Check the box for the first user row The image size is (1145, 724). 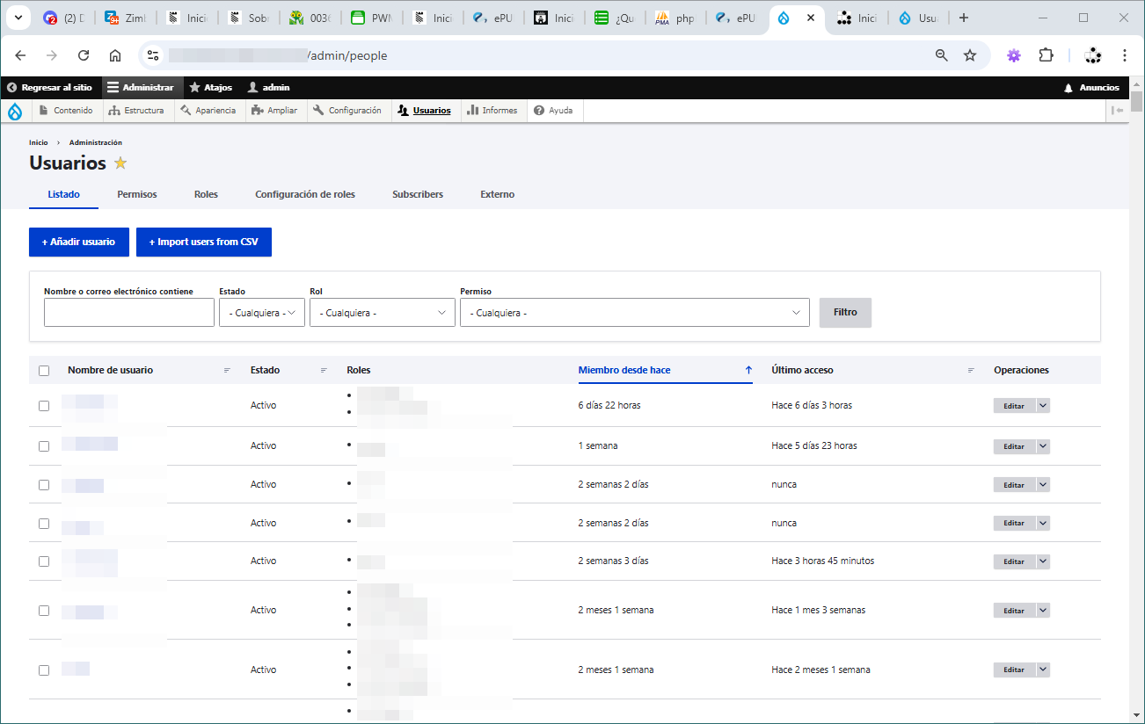pos(44,406)
